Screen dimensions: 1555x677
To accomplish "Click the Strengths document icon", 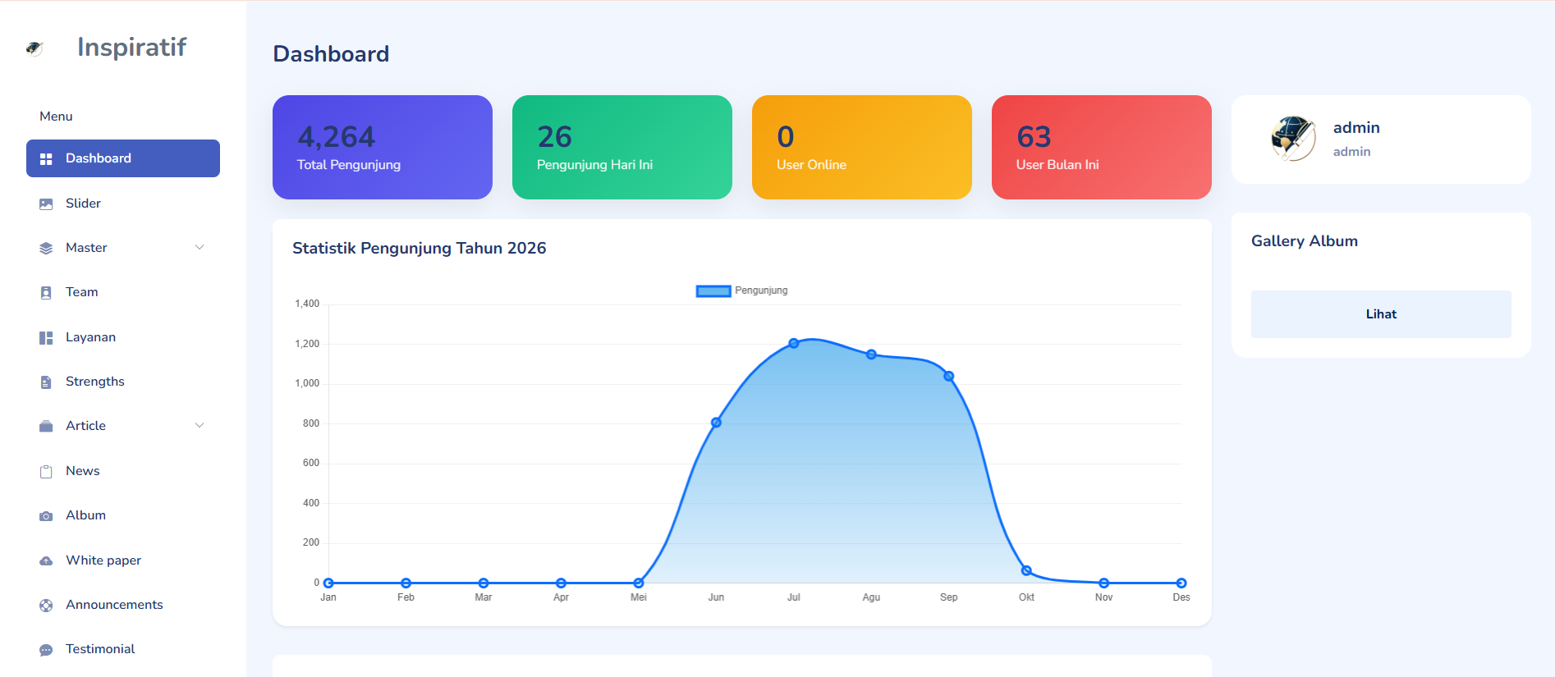I will 46,382.
